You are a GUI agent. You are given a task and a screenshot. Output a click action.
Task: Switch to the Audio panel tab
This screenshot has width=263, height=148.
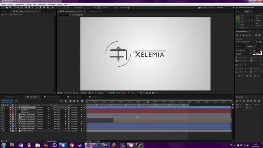tap(247, 12)
